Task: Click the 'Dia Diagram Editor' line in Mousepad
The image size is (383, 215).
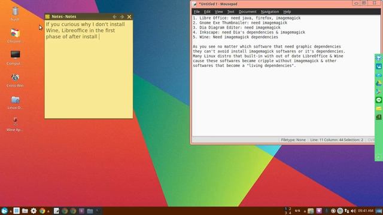Action: coord(236,27)
